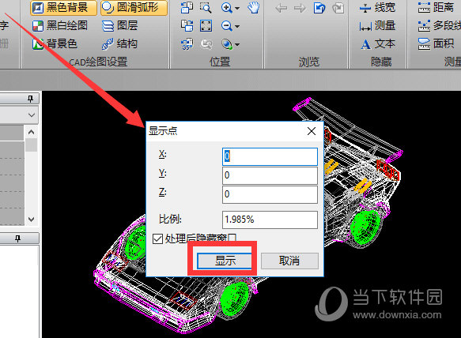The height and width of the screenshot is (338, 461).
Task: Open the 结构 structure tool
Action: click(x=120, y=44)
